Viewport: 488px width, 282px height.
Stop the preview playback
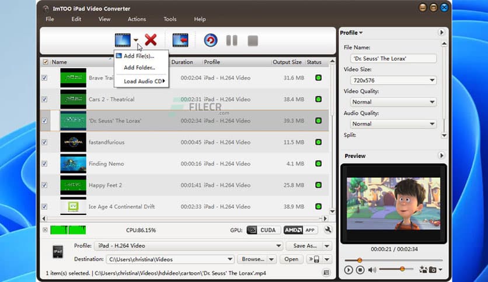point(360,270)
